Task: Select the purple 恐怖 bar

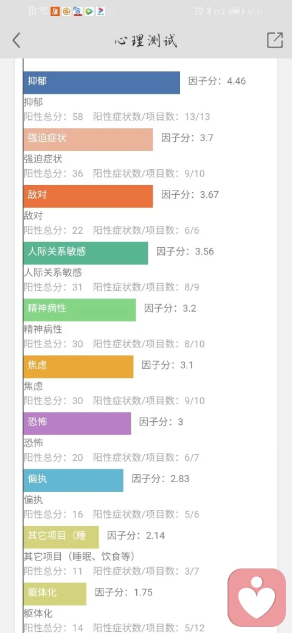Action: pos(77,424)
